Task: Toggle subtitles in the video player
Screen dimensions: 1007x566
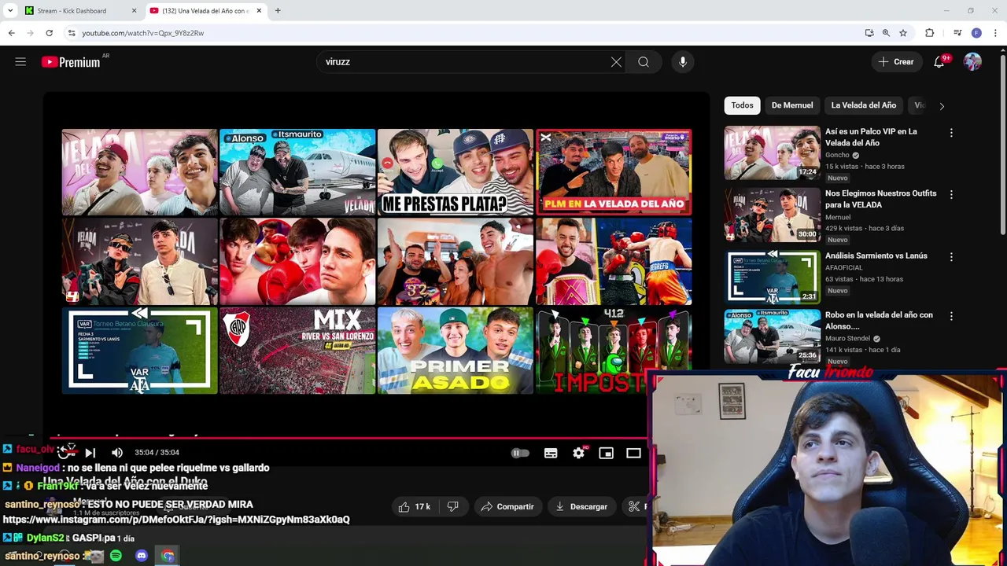Action: click(x=551, y=453)
